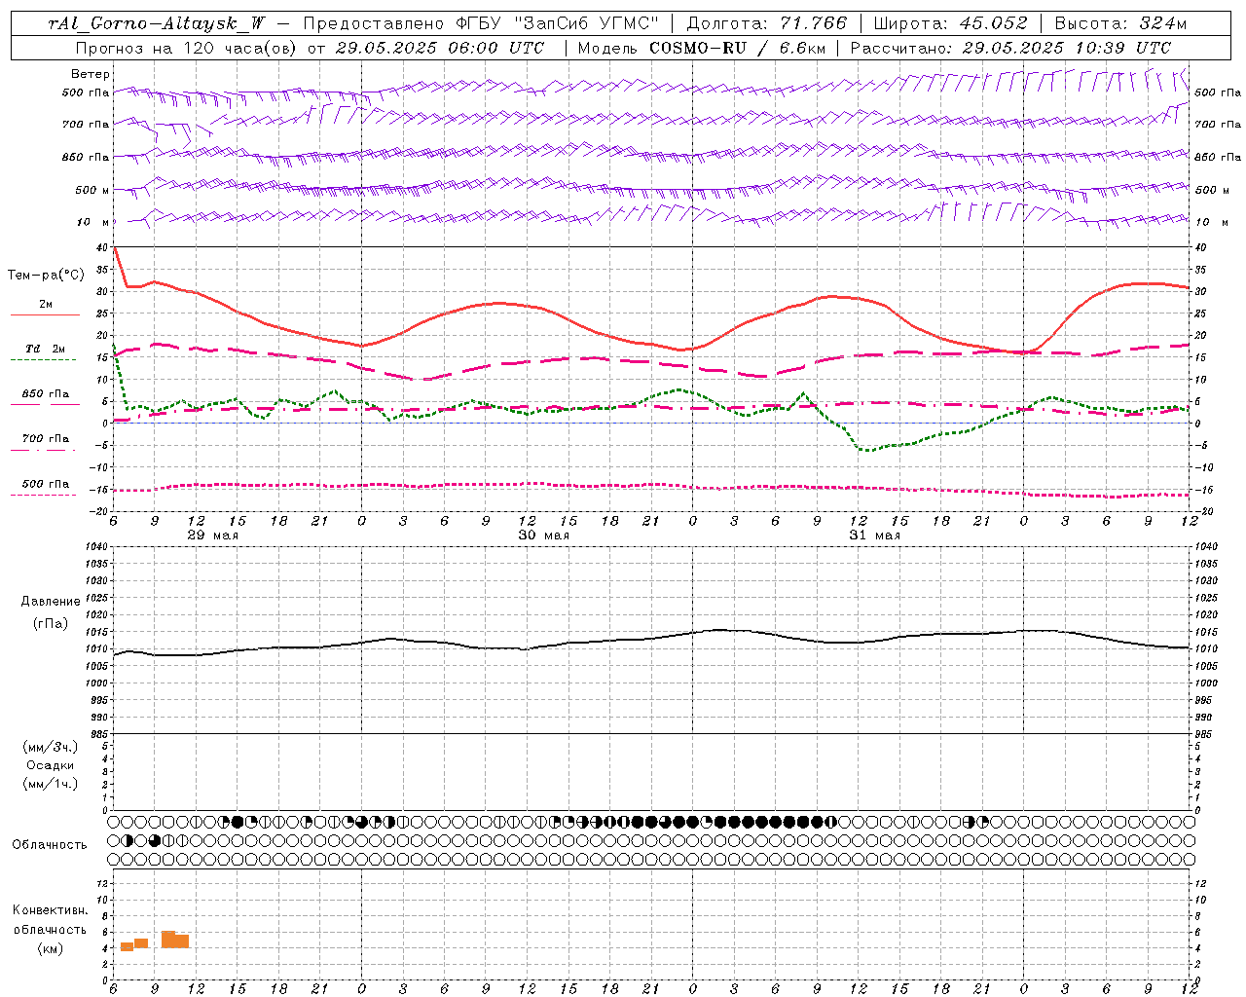
Task: Select the (мм/1ч.) precipitation unit label
Action: (x=51, y=784)
